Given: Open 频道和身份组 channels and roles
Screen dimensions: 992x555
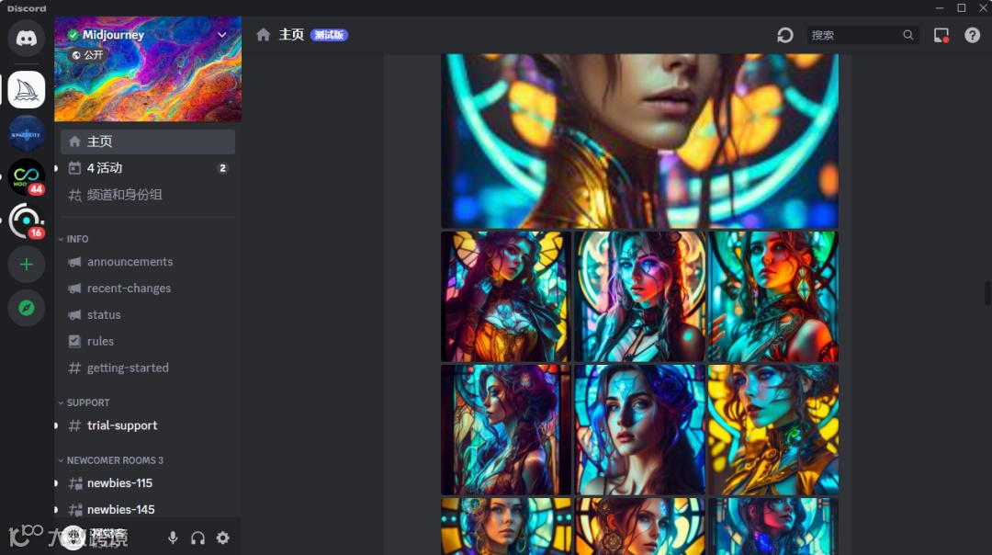Looking at the screenshot, I should 147,194.
